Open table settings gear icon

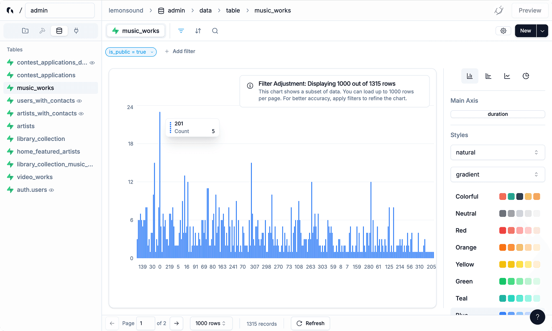coord(503,31)
